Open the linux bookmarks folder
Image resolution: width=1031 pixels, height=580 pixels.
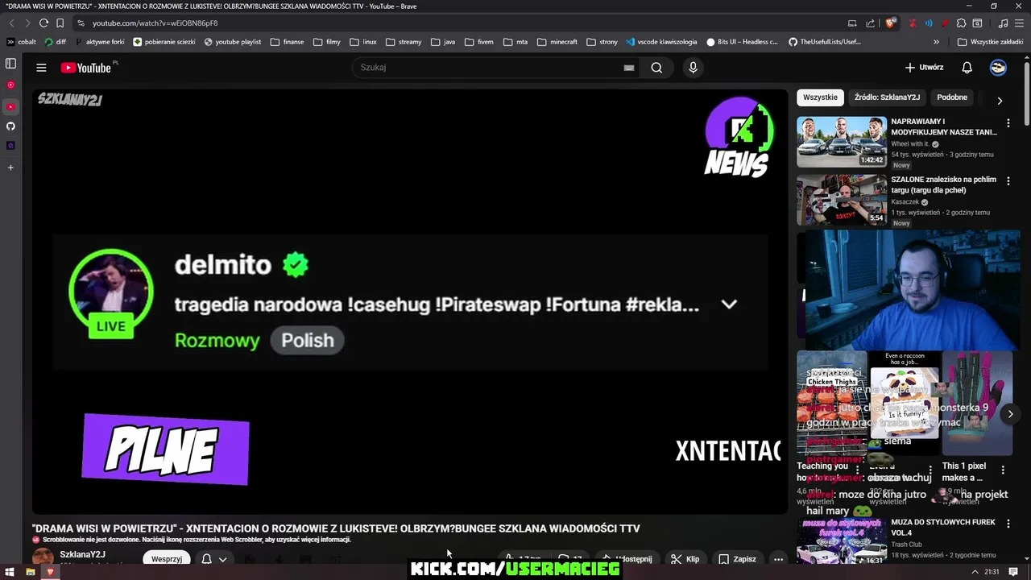click(363, 42)
